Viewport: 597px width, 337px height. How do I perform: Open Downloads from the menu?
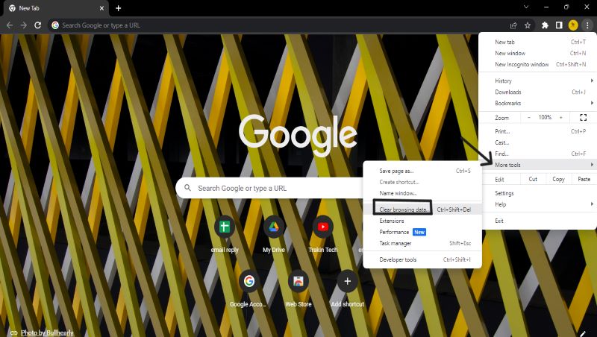(537, 92)
